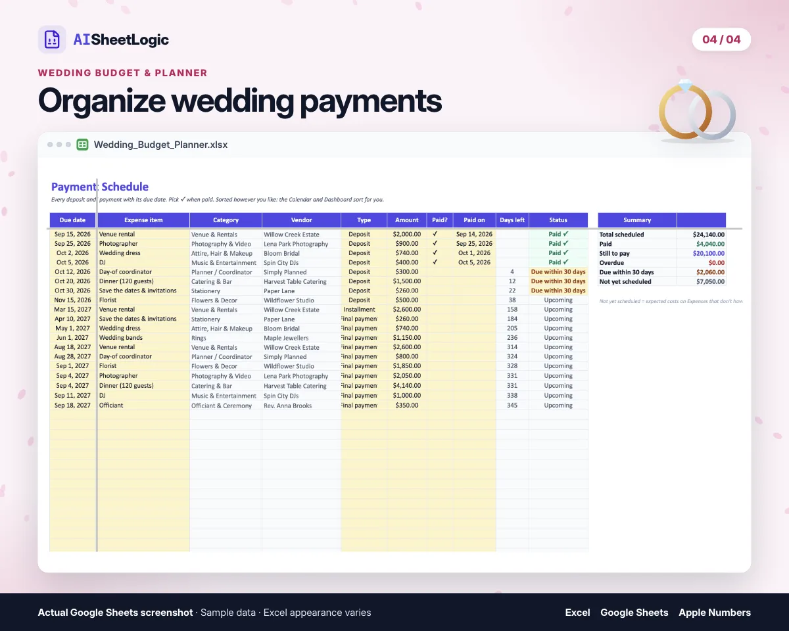Viewport: 789px width, 631px height.
Task: Select the Category column header
Action: (226, 220)
